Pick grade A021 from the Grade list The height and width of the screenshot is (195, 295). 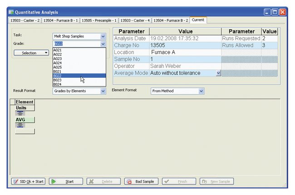(58, 50)
